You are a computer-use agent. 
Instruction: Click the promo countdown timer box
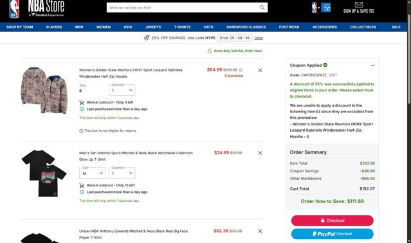coord(235,38)
